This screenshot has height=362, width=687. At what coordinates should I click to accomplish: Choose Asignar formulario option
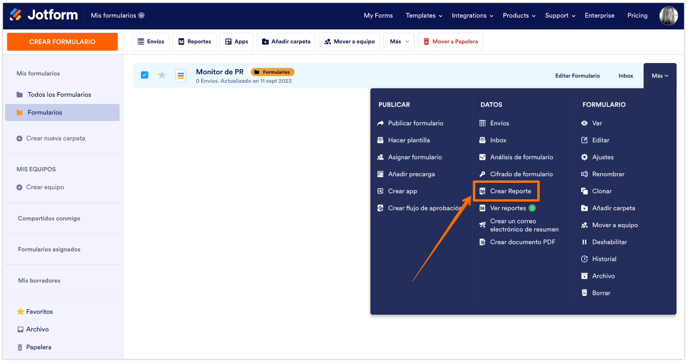[409, 157]
